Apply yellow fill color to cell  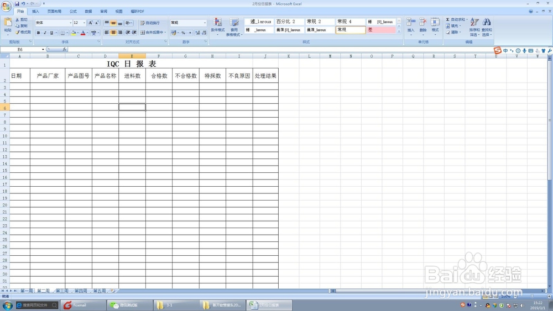coord(73,33)
